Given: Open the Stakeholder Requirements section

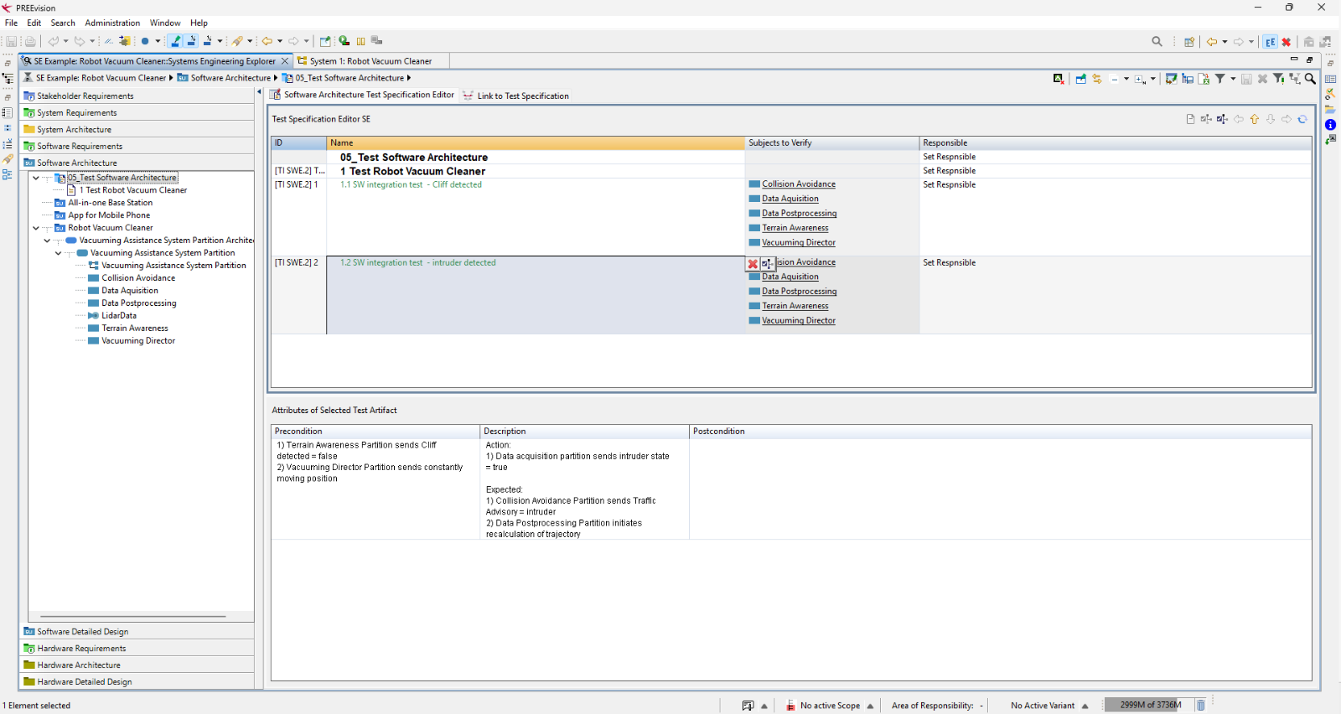Looking at the screenshot, I should [x=137, y=96].
